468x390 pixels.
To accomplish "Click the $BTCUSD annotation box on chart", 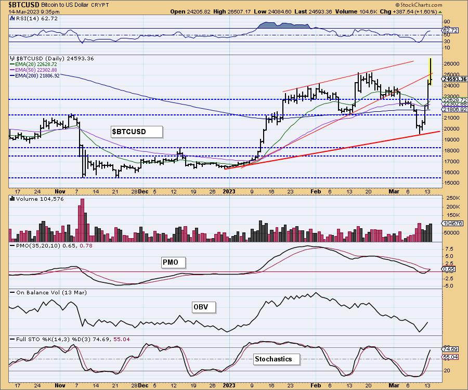I will (137, 132).
